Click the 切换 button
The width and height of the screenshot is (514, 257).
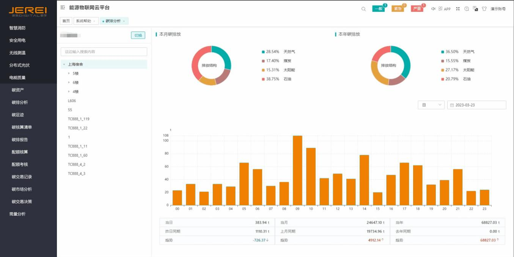tap(138, 35)
